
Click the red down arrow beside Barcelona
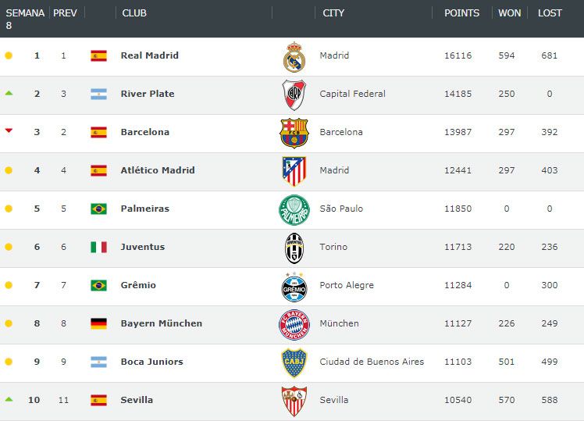click(9, 131)
